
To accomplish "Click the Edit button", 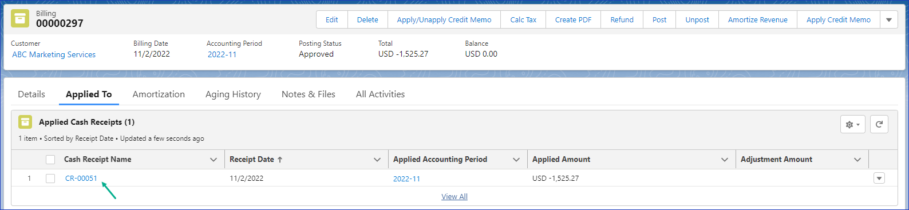I will click(332, 19).
